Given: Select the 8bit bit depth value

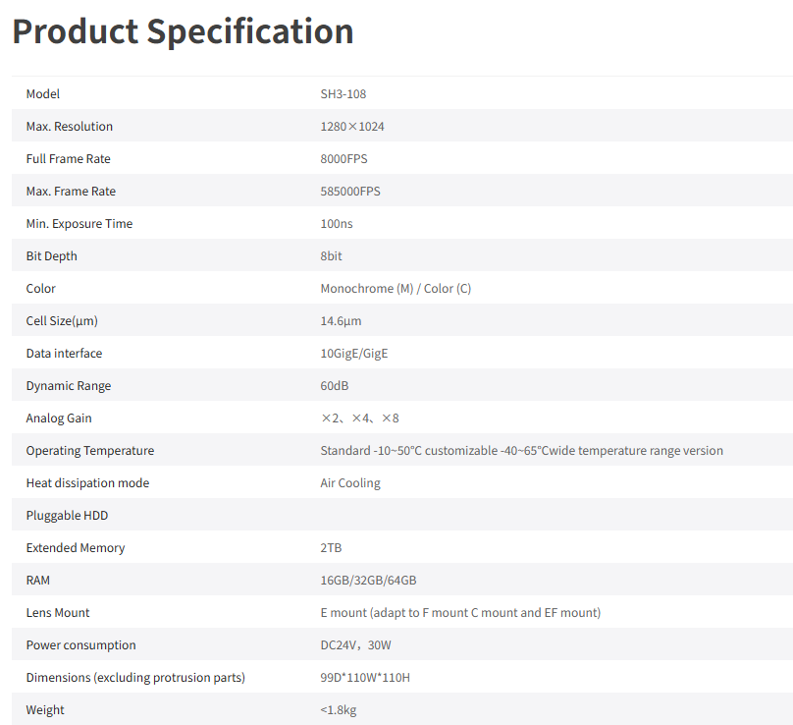Looking at the screenshot, I should 331,256.
